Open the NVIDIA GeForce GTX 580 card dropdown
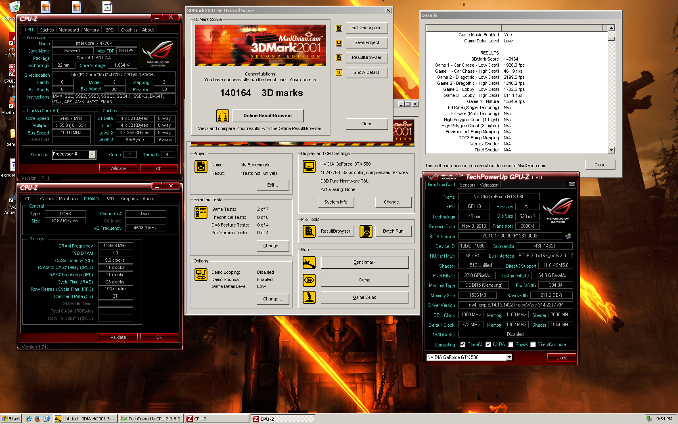This screenshot has width=678, height=424. [x=509, y=357]
